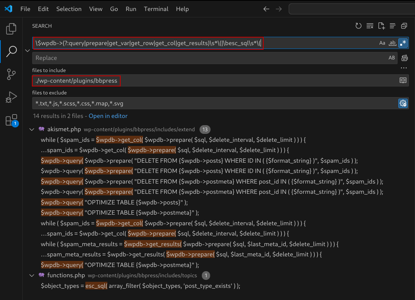Click the files to include field
Screen dimensions: 415x300
[x=212, y=80]
